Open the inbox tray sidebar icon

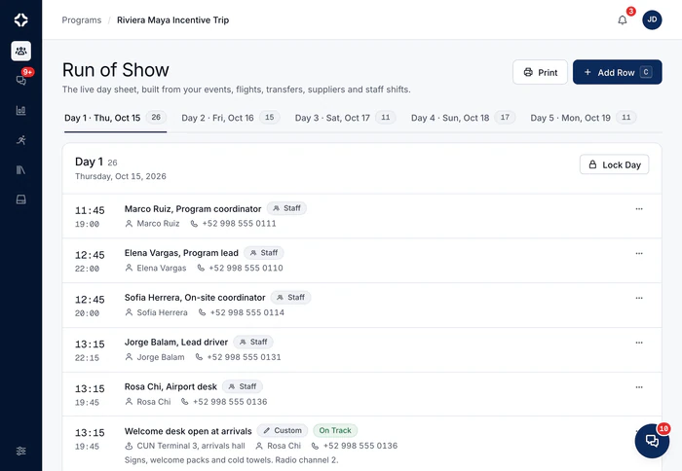20,199
